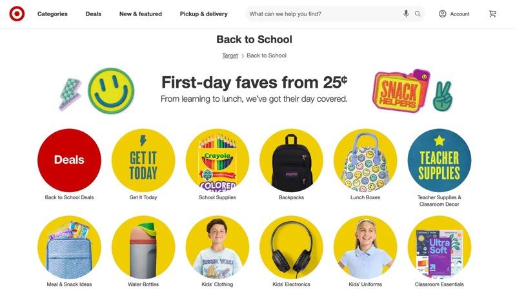Click the magnifying glass search icon

418,14
